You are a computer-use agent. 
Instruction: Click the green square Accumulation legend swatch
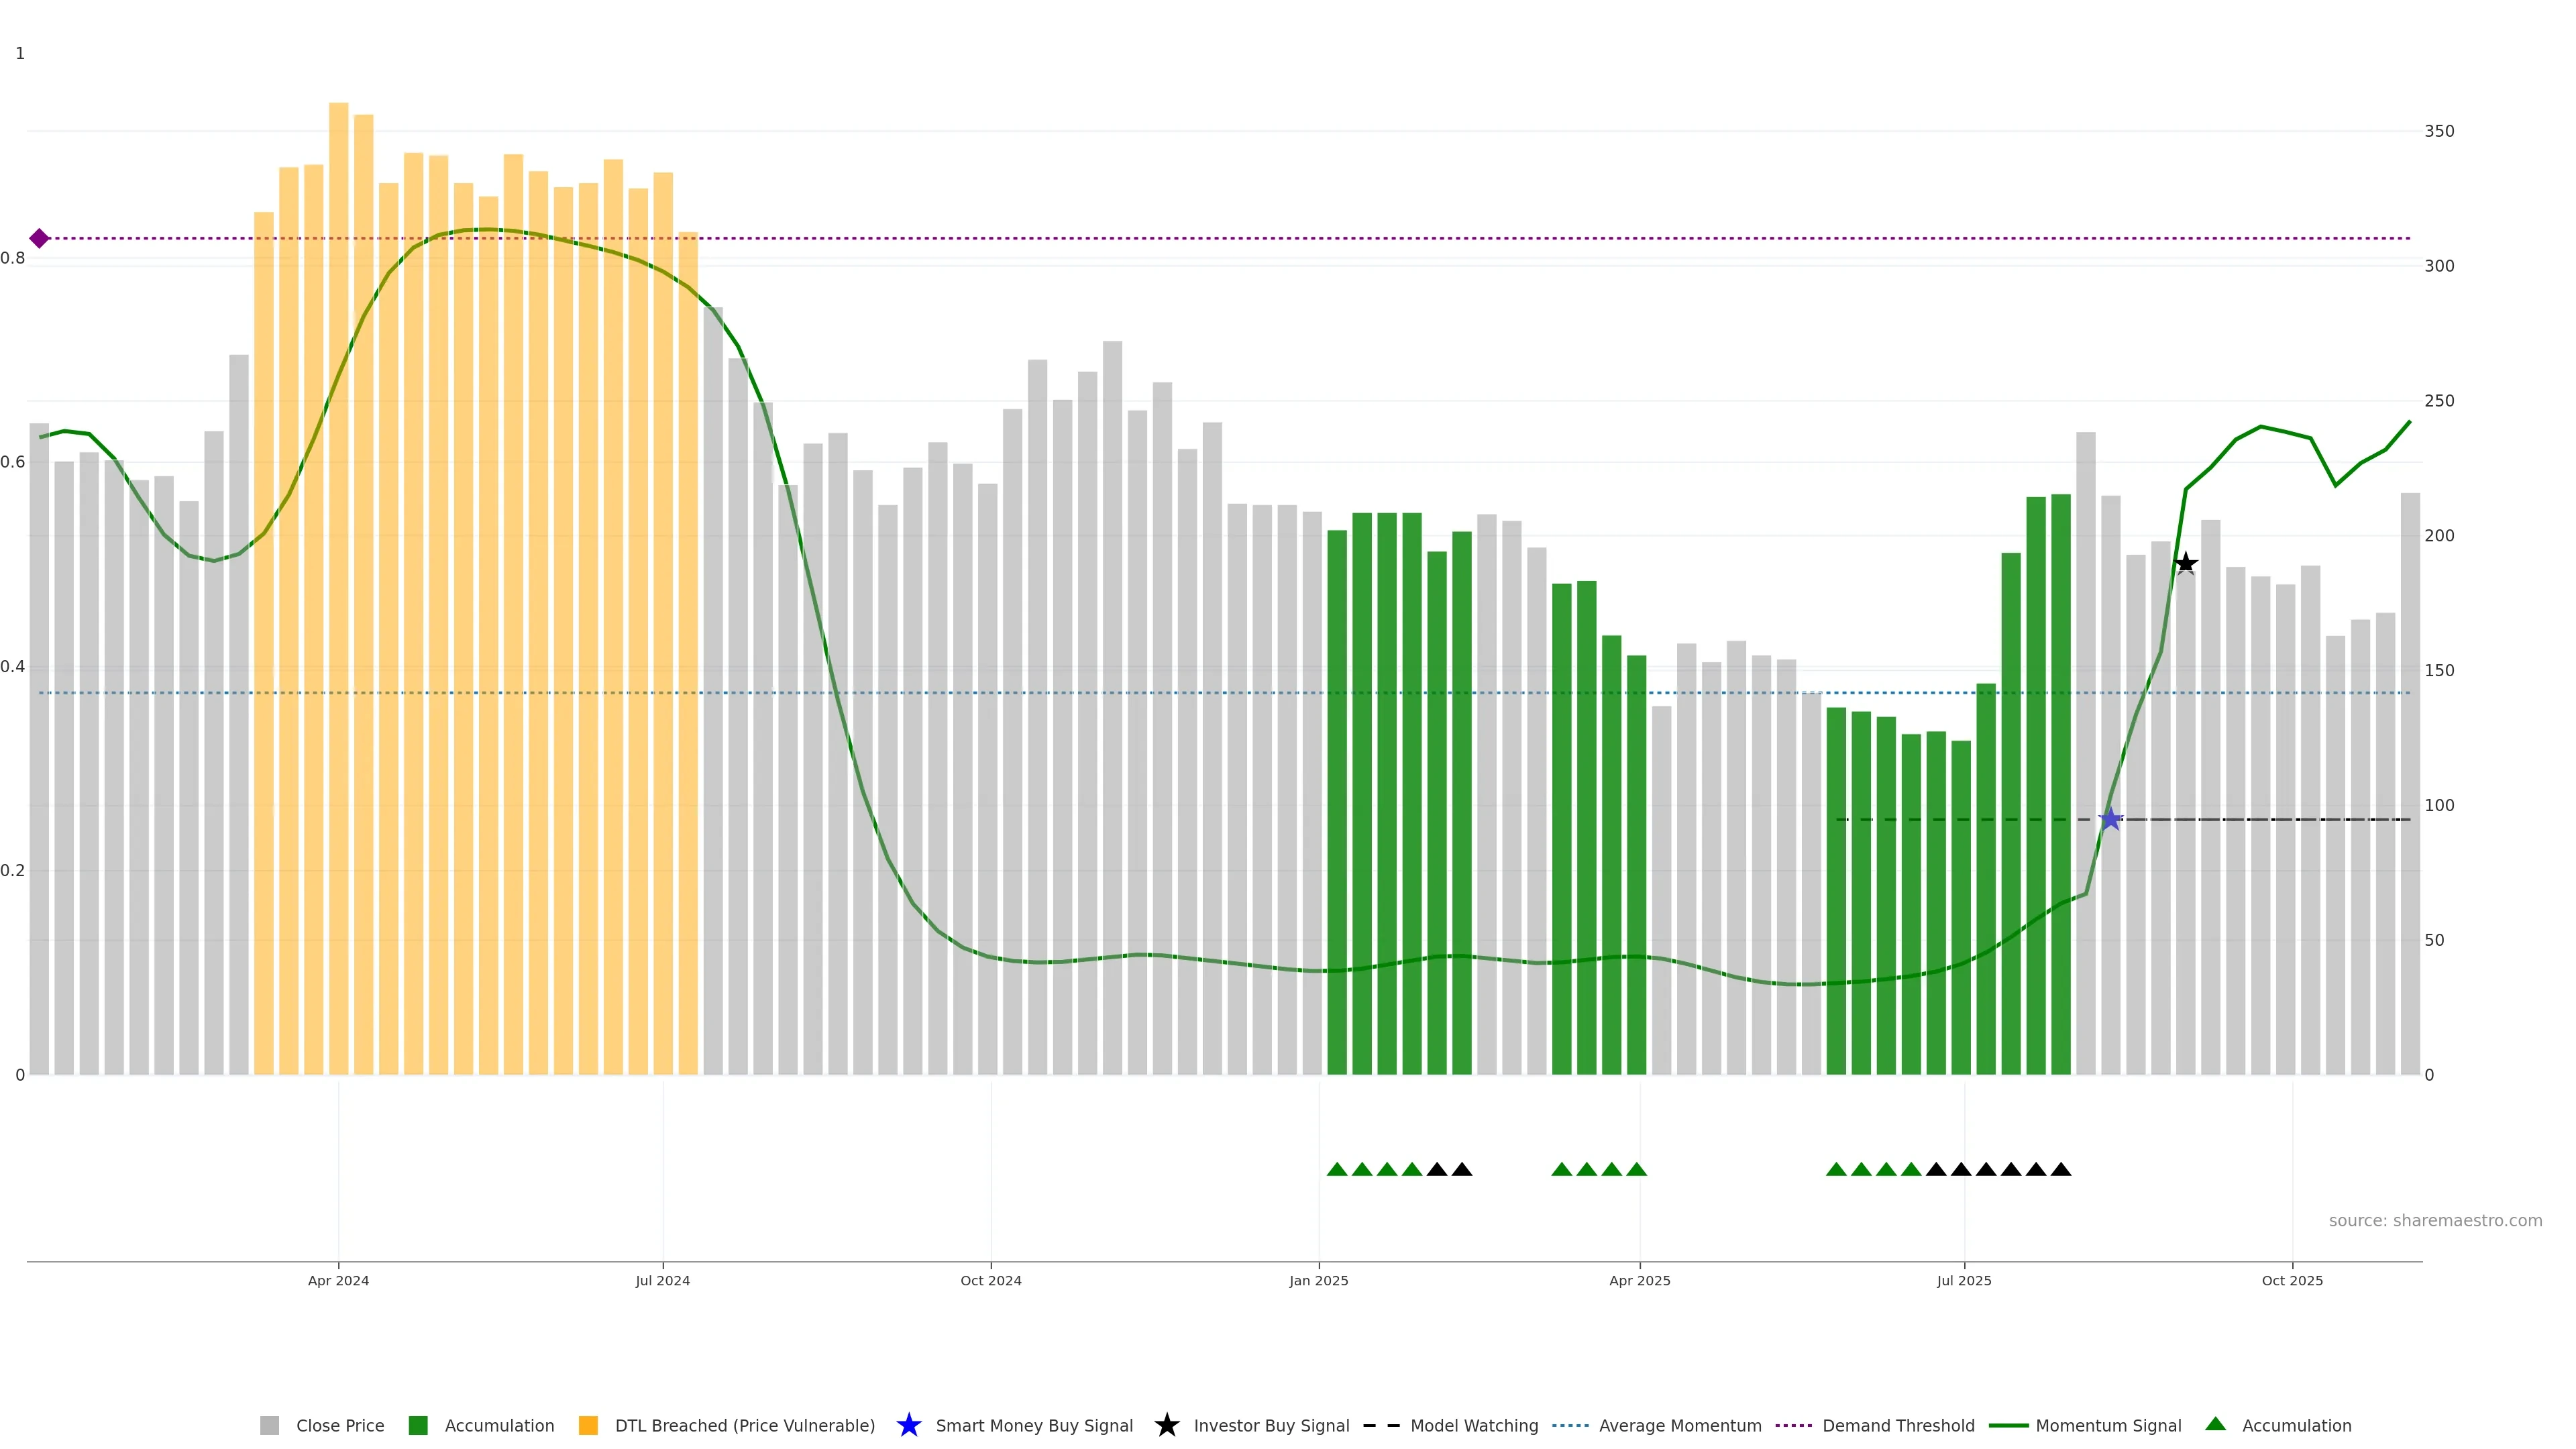pos(418,1425)
